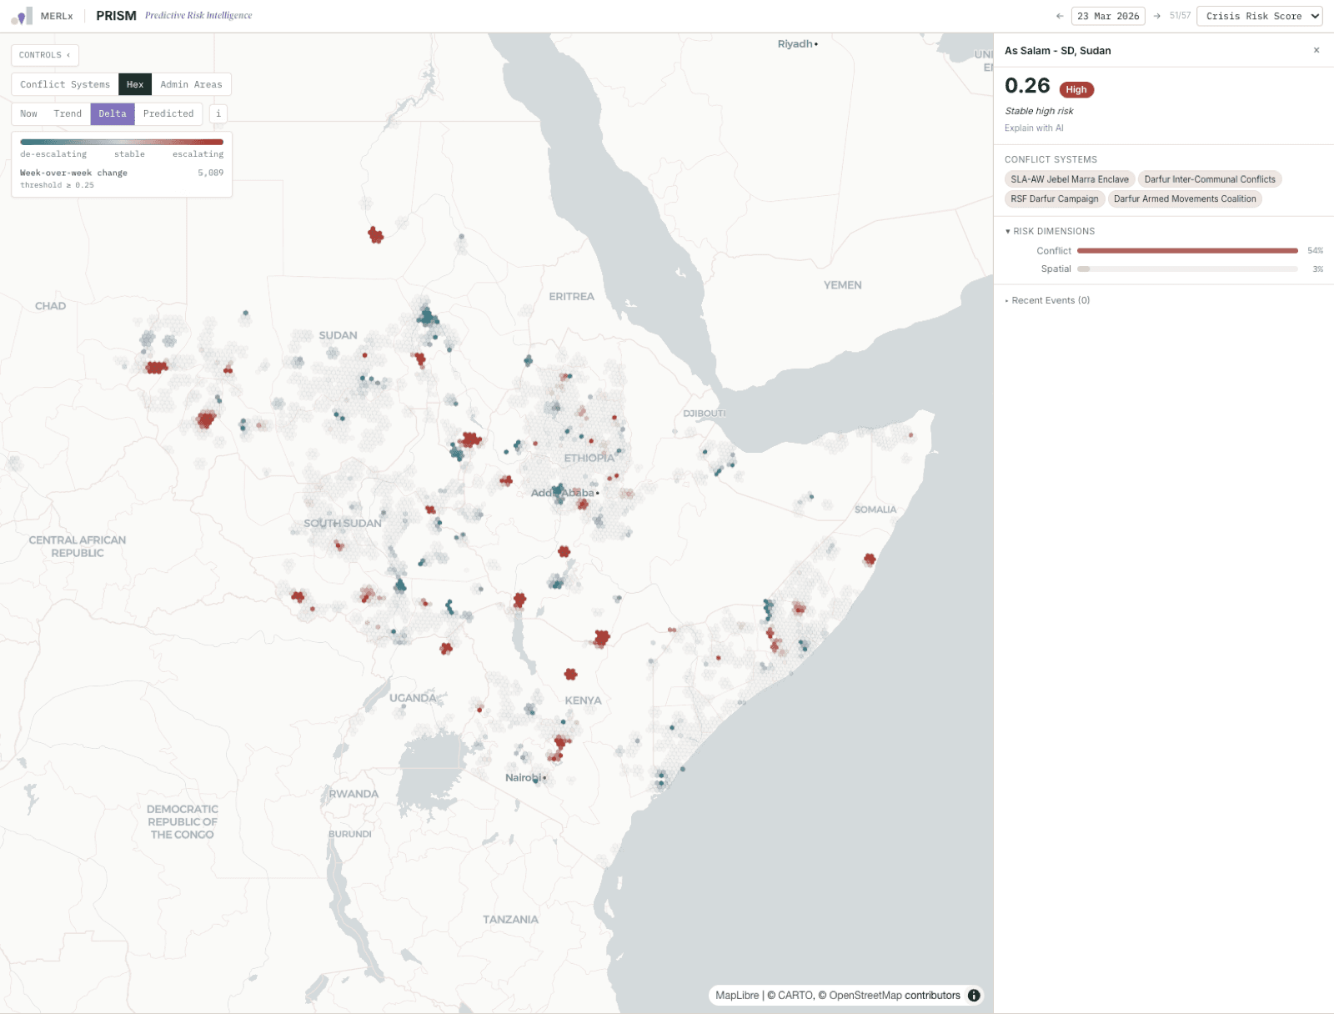Click the 'threshold ≥ 0.25' text
The height and width of the screenshot is (1014, 1334).
pyautogui.click(x=57, y=185)
